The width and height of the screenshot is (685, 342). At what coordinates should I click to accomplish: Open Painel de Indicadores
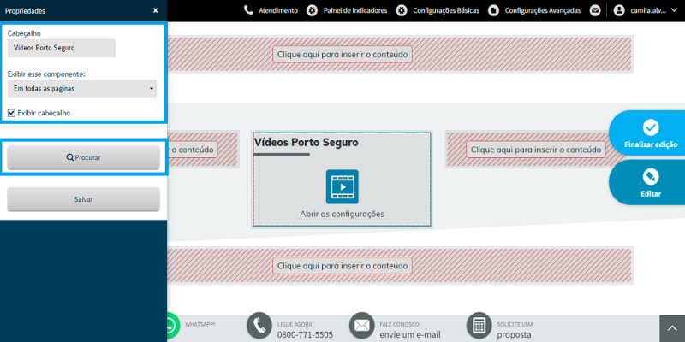coord(346,10)
